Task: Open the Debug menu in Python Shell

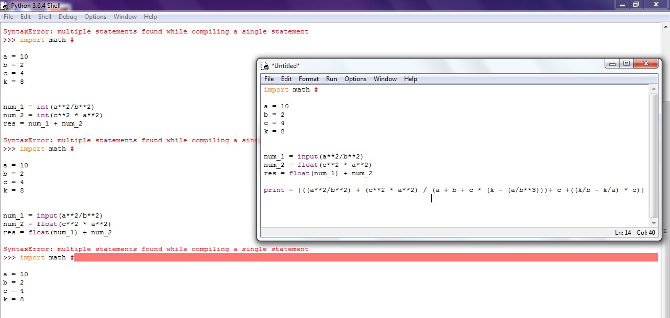Action: (x=68, y=17)
